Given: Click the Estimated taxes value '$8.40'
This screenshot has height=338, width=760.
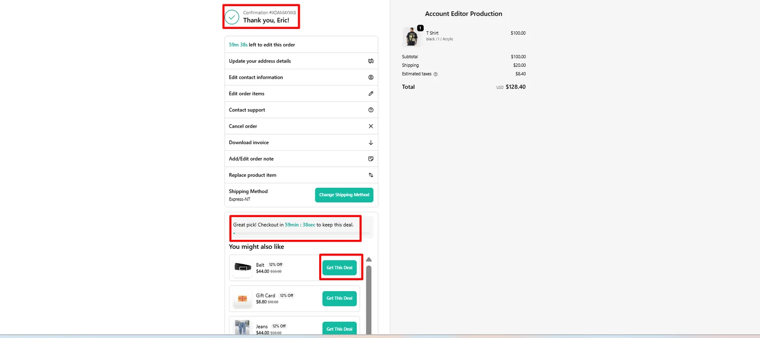Looking at the screenshot, I should pos(521,74).
